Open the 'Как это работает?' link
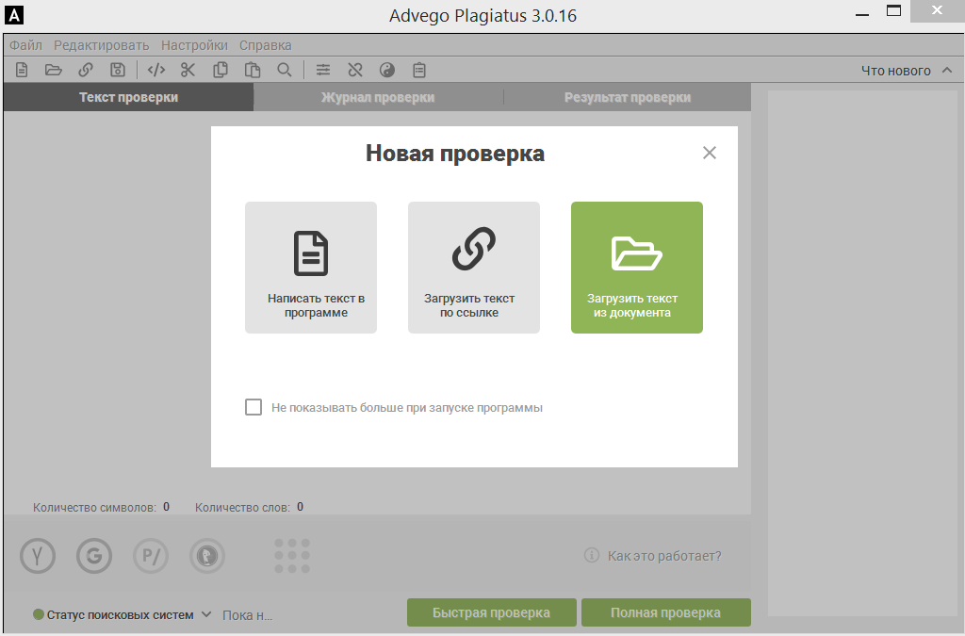 pos(664,556)
